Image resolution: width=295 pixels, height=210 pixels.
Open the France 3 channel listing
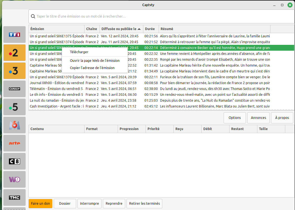[x=14, y=70]
